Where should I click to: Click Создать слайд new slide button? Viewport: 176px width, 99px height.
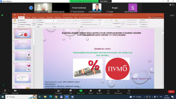click(x=34, y=22)
